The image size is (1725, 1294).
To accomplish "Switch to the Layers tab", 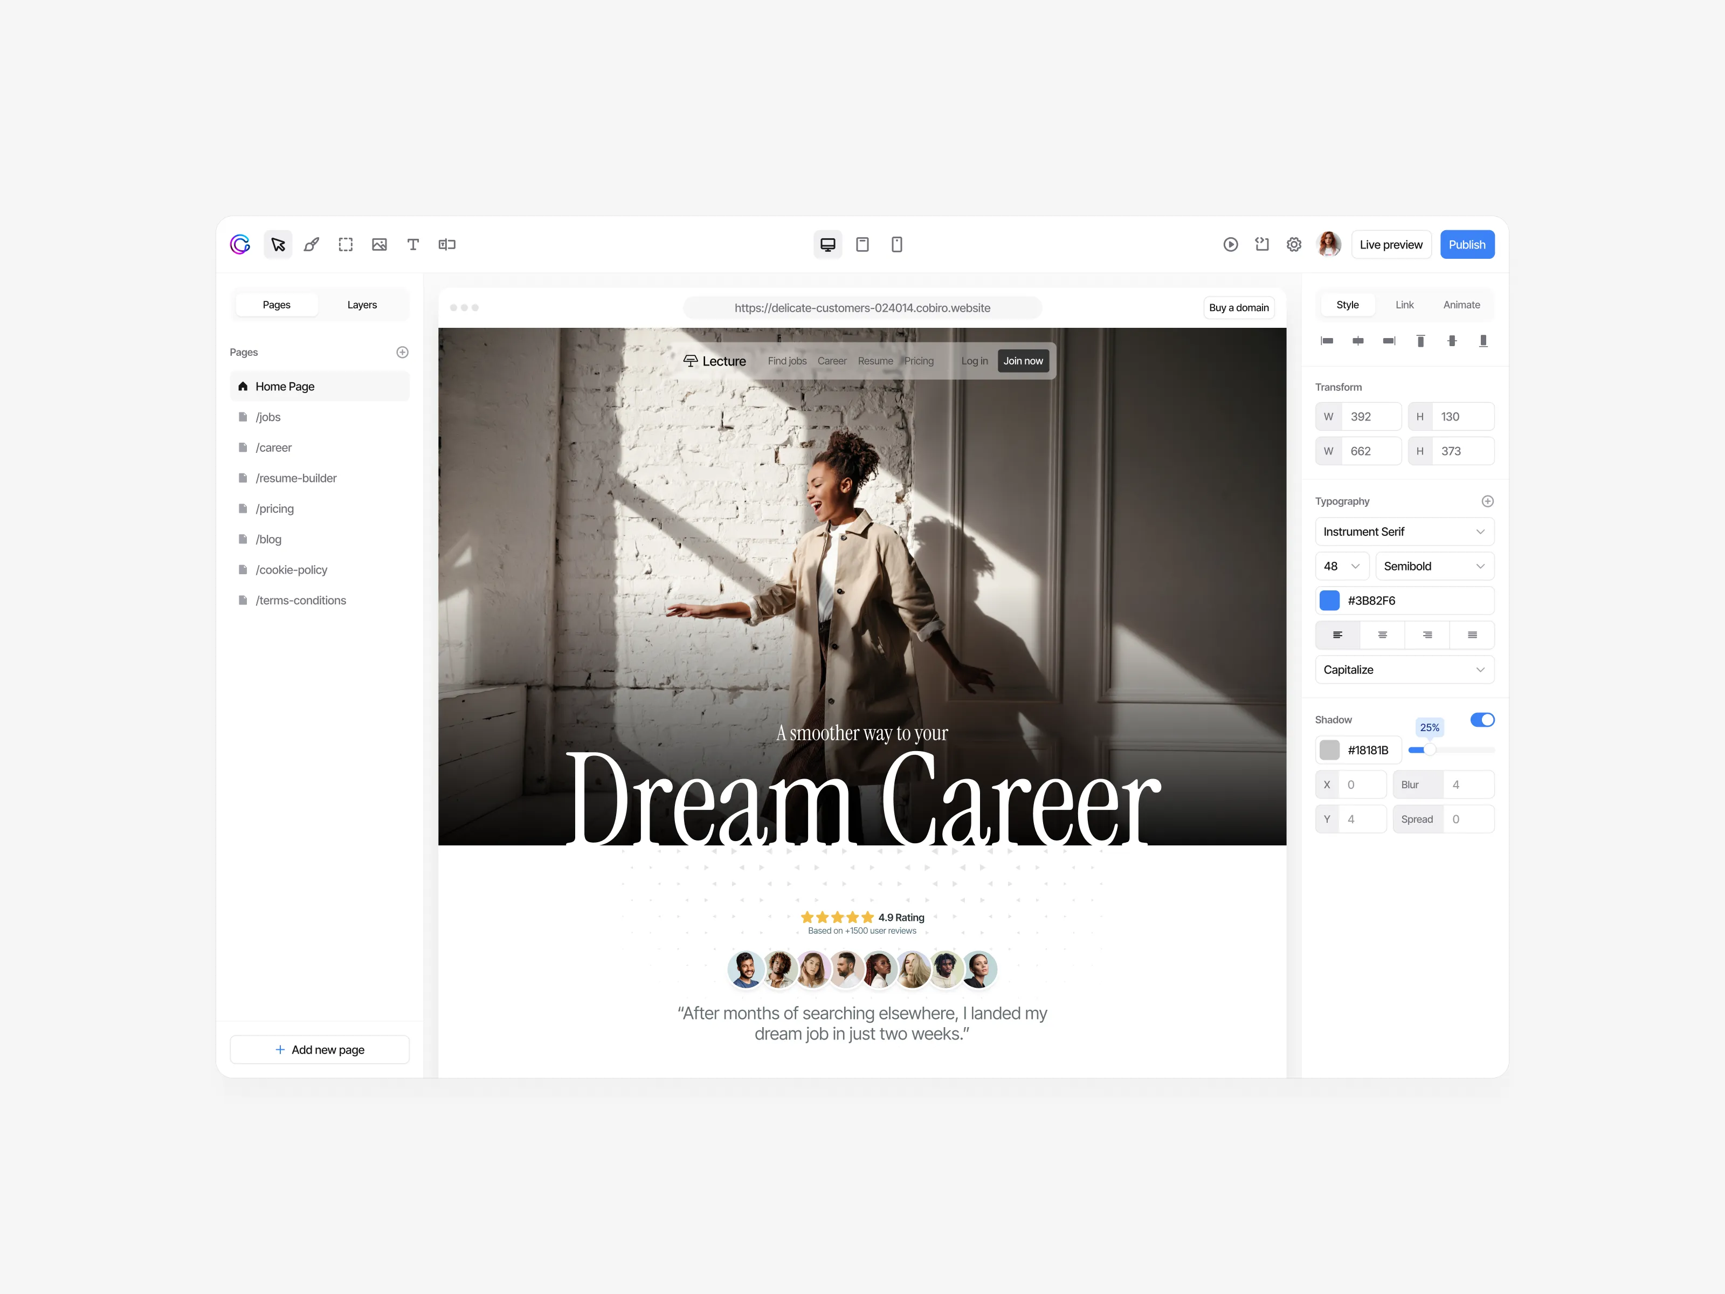I will 362,305.
